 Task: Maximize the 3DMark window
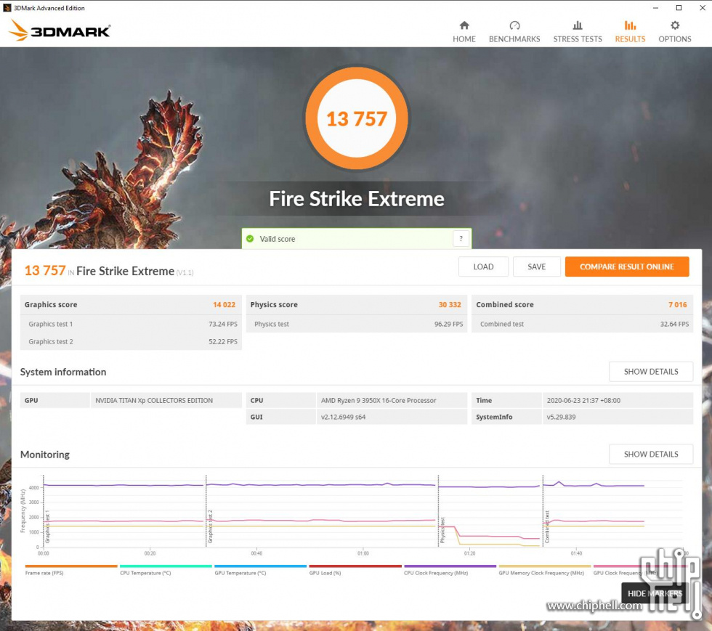pos(679,8)
